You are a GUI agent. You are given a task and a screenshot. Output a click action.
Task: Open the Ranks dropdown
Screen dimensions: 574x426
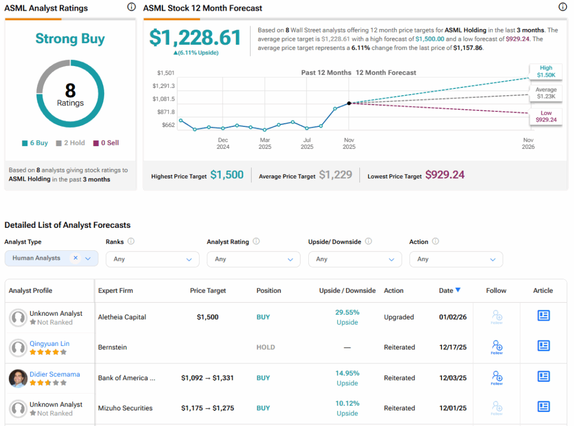[x=152, y=259]
